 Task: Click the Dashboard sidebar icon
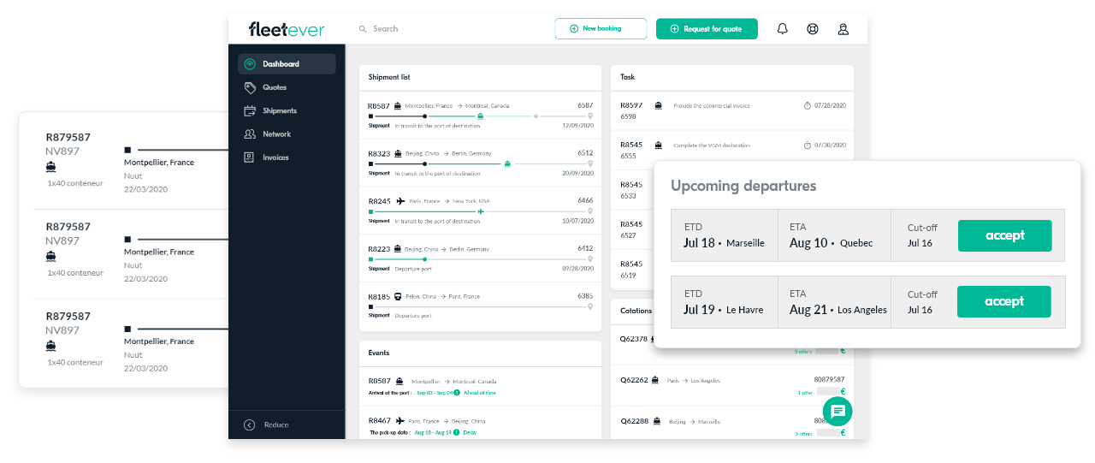(250, 64)
